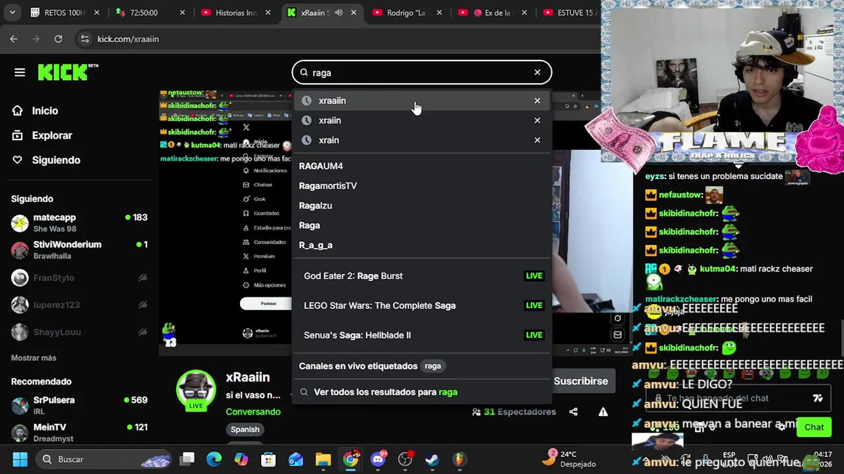Close the xRaaiin Kick tab

pyautogui.click(x=353, y=13)
